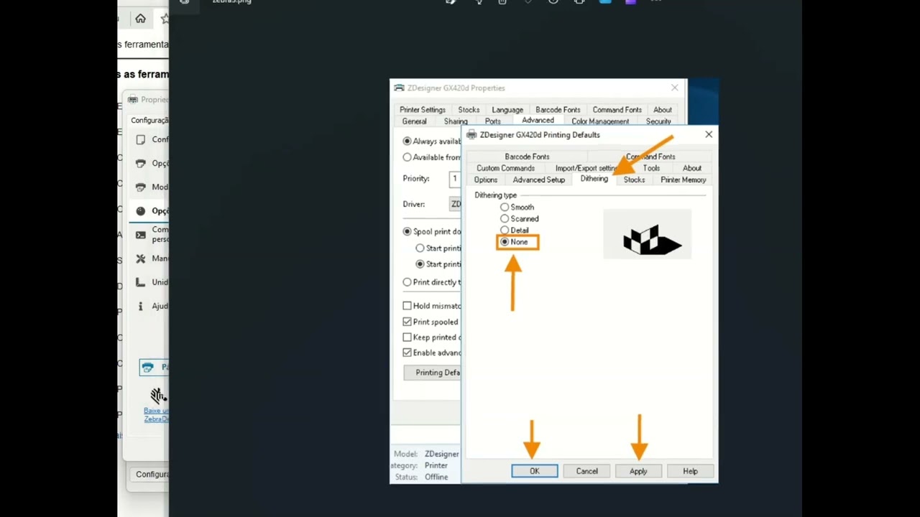
Task: Switch to the Options tab
Action: [485, 180]
